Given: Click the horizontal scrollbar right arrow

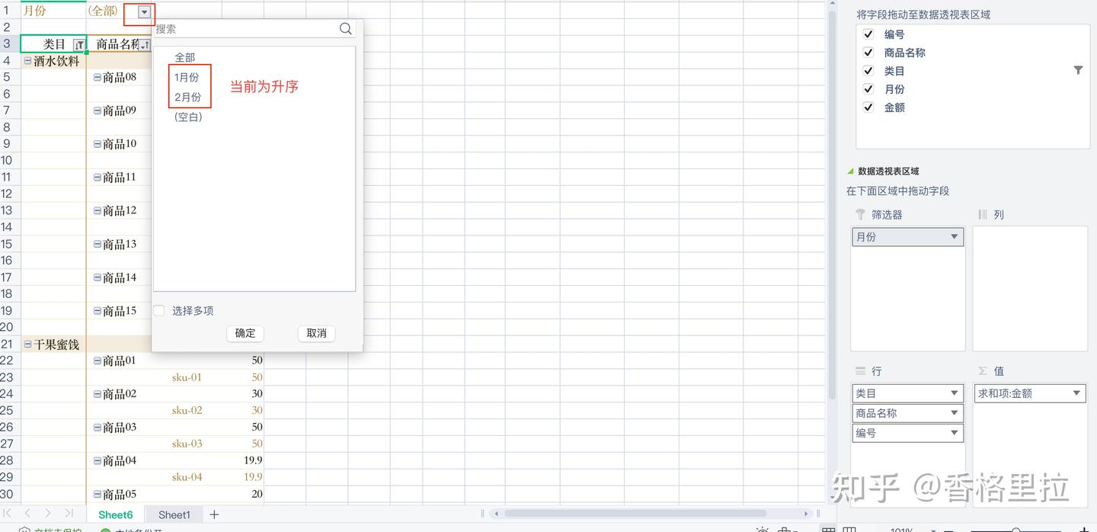Looking at the screenshot, I should tap(807, 514).
